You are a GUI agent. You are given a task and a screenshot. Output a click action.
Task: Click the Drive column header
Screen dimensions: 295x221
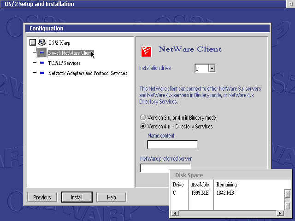point(178,185)
